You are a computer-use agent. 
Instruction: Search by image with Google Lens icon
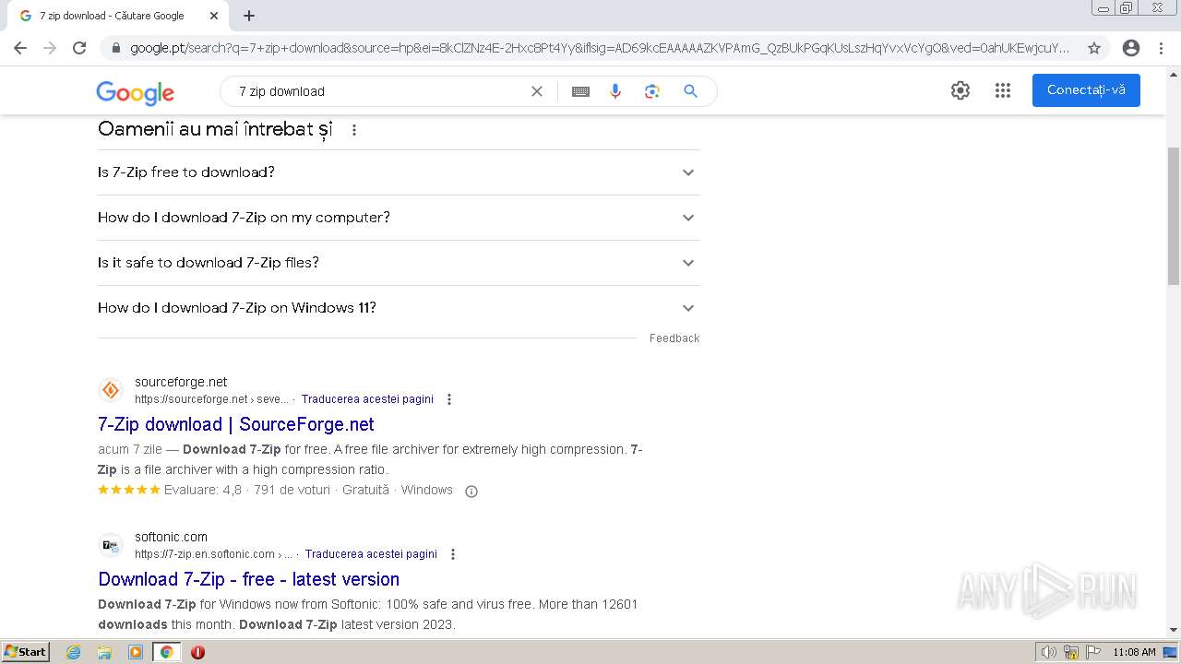[652, 91]
